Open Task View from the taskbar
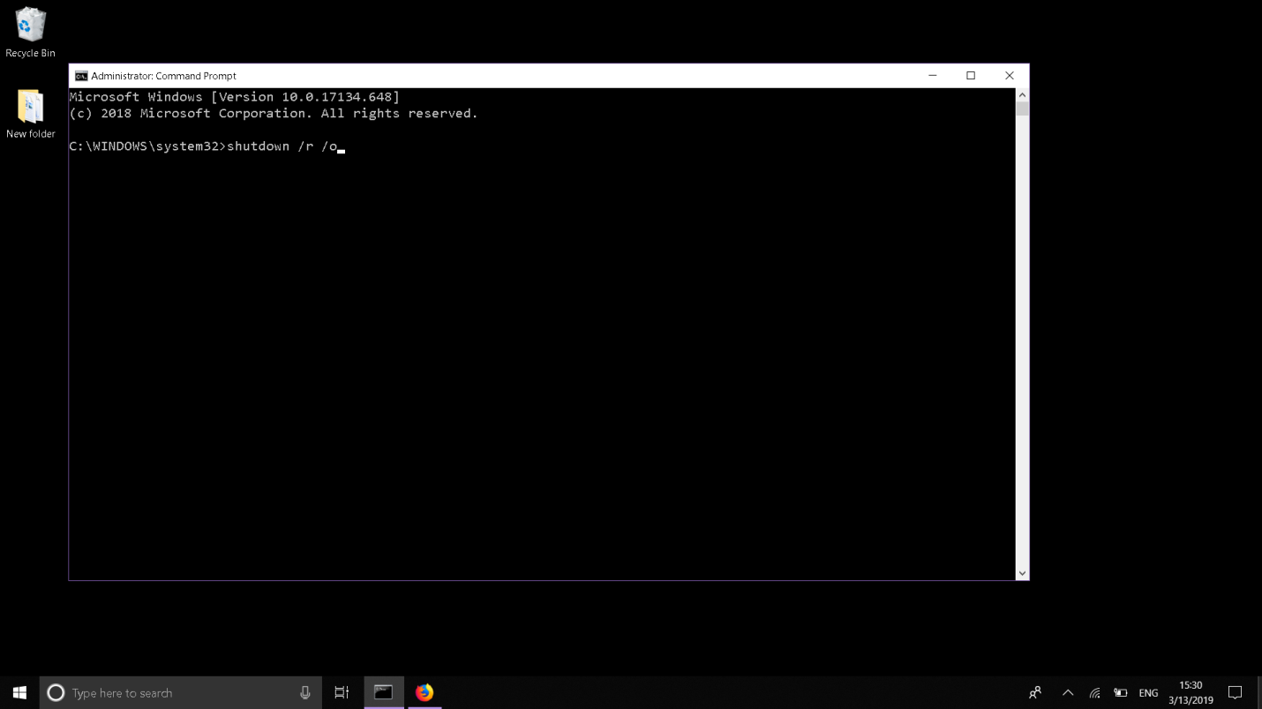The width and height of the screenshot is (1262, 709). point(342,693)
